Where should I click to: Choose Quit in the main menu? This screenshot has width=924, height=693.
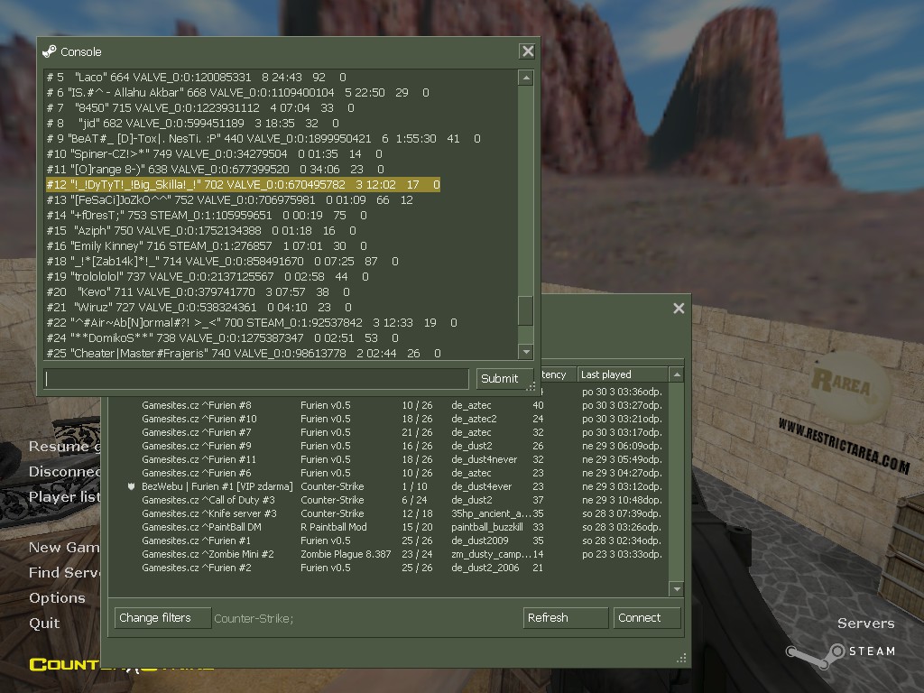coord(44,624)
